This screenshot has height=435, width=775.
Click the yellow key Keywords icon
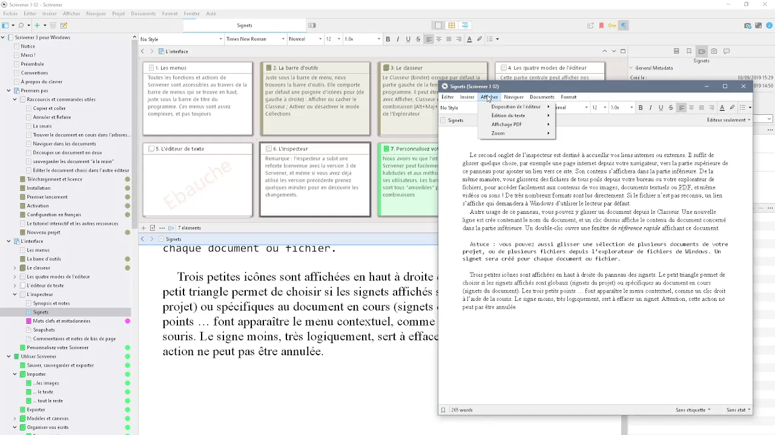click(612, 25)
